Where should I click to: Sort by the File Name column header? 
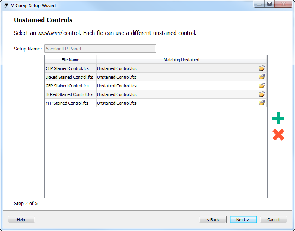70,60
